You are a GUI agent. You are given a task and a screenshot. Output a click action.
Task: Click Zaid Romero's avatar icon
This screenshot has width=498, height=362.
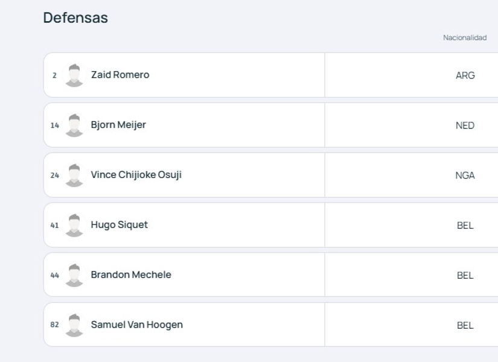point(74,75)
